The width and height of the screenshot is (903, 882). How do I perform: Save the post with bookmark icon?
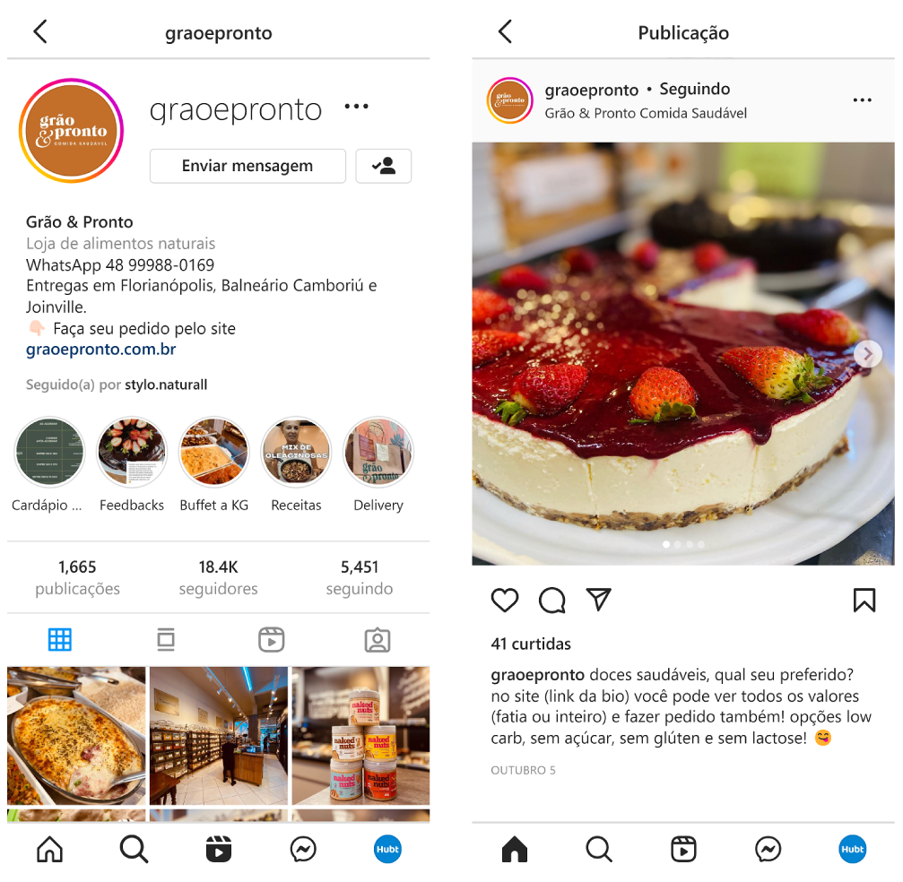pos(864,600)
